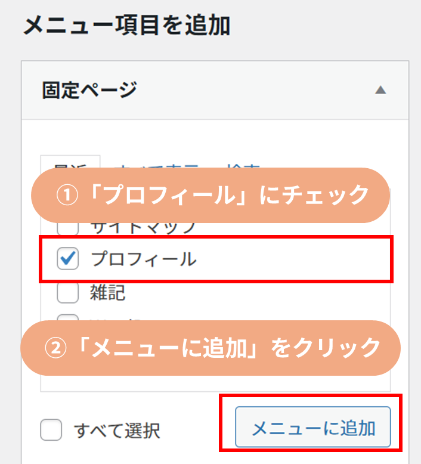This screenshot has height=464, width=421.
Task: Tick the partially hidden サイトマップ checkbox
Action: coord(67,227)
